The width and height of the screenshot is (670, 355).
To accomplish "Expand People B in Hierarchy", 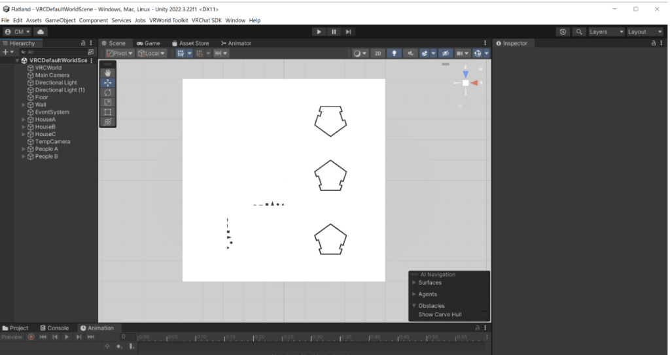I will click(x=24, y=156).
